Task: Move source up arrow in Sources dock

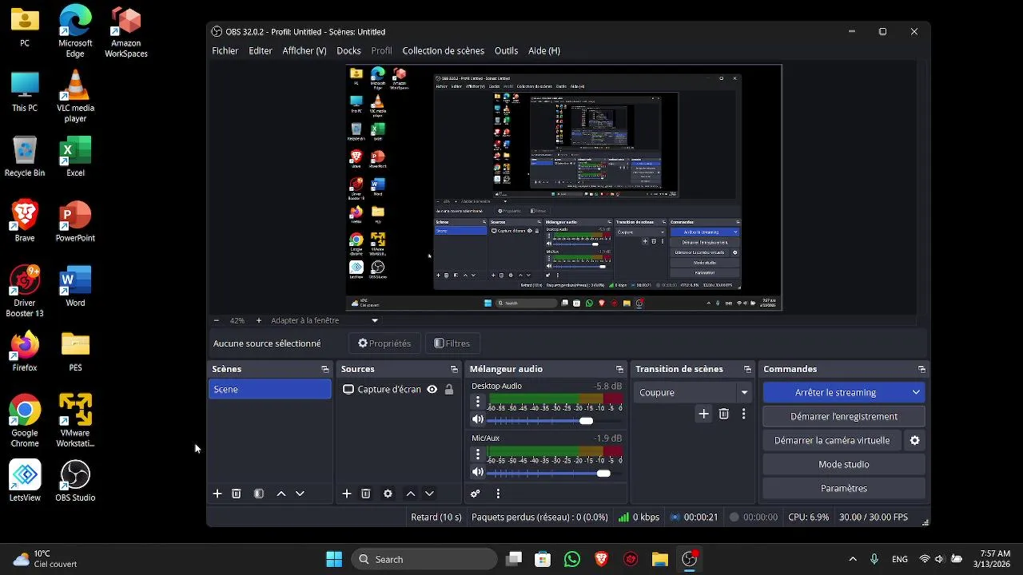Action: (411, 494)
